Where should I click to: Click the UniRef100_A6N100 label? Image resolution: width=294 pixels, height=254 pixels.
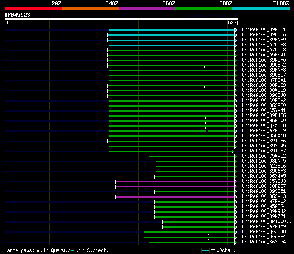[264, 121]
